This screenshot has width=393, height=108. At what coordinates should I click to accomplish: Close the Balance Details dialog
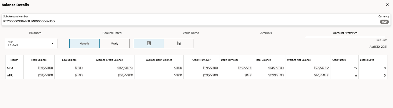coord(387,5)
